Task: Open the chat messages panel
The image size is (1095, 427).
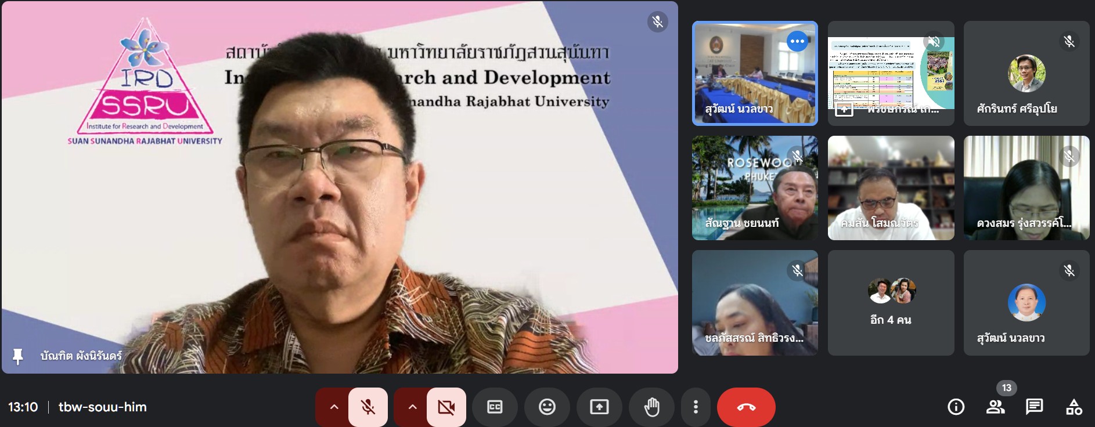Action: tap(1034, 407)
